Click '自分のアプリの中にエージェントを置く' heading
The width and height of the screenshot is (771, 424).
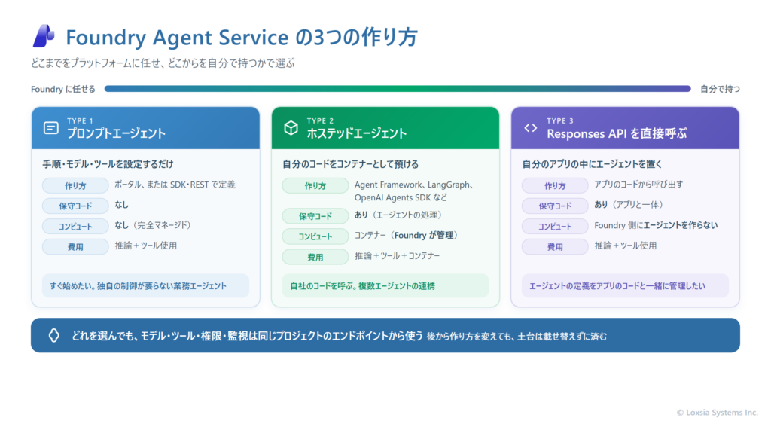tap(592, 164)
